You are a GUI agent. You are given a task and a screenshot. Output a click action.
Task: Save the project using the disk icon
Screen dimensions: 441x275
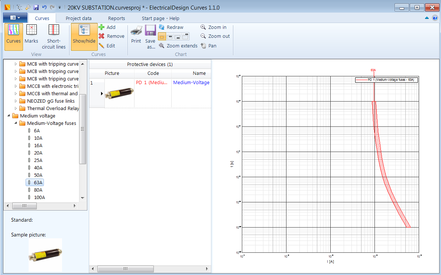click(x=36, y=7)
